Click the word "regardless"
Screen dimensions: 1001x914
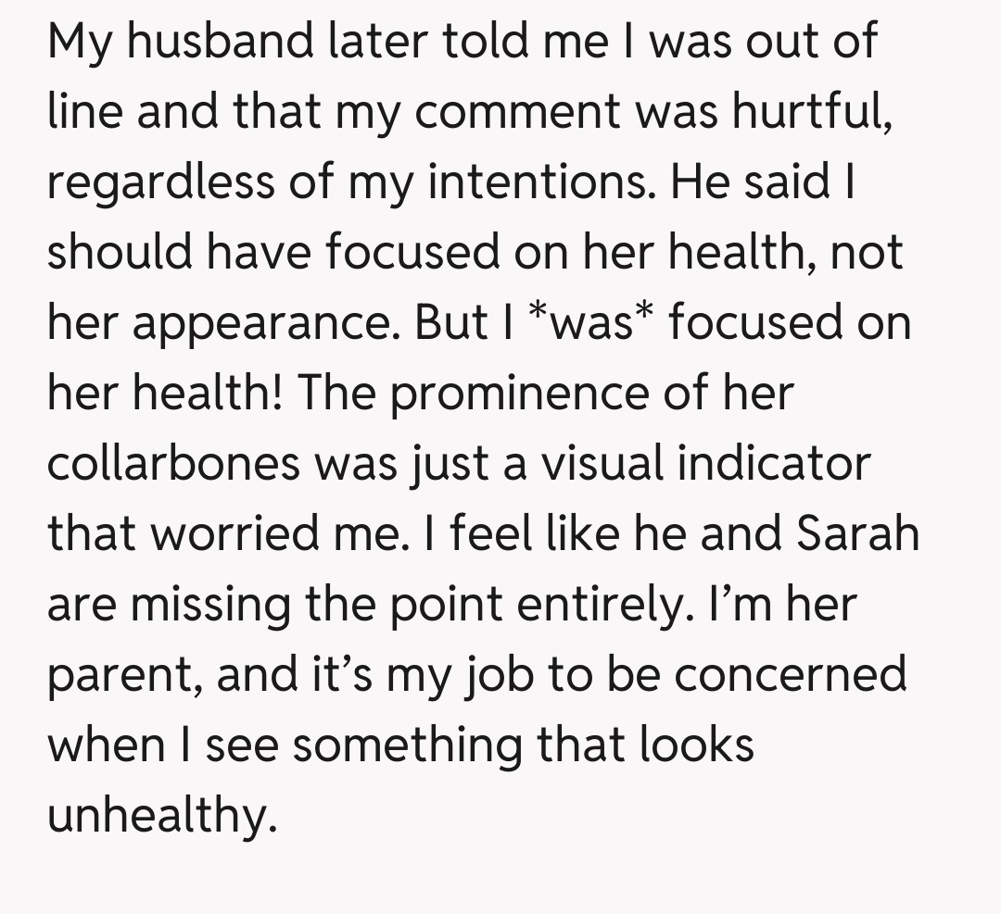(x=161, y=182)
